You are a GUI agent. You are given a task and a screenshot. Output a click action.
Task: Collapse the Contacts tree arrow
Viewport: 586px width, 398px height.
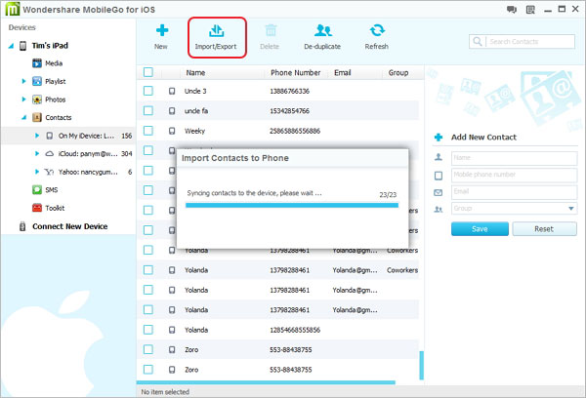(23, 118)
